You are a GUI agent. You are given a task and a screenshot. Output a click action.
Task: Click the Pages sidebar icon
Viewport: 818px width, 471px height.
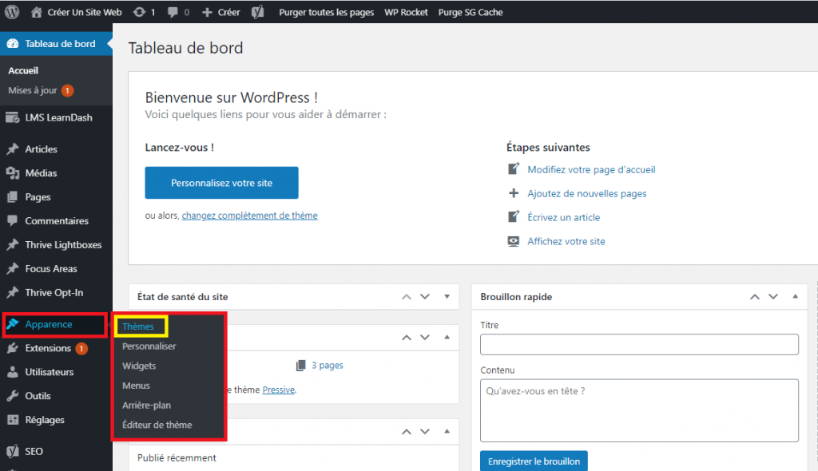tap(13, 197)
